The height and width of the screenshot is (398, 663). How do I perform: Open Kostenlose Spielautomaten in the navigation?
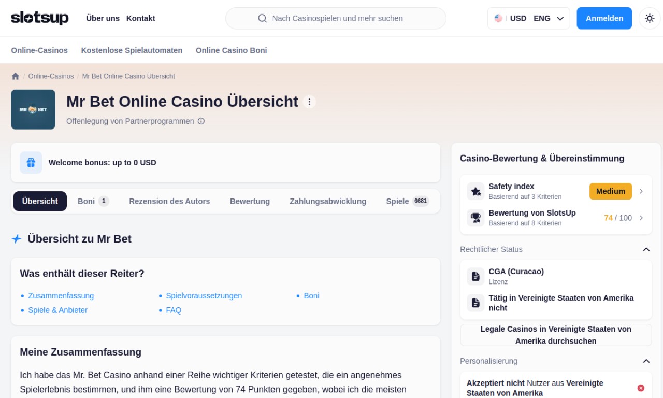tap(132, 50)
